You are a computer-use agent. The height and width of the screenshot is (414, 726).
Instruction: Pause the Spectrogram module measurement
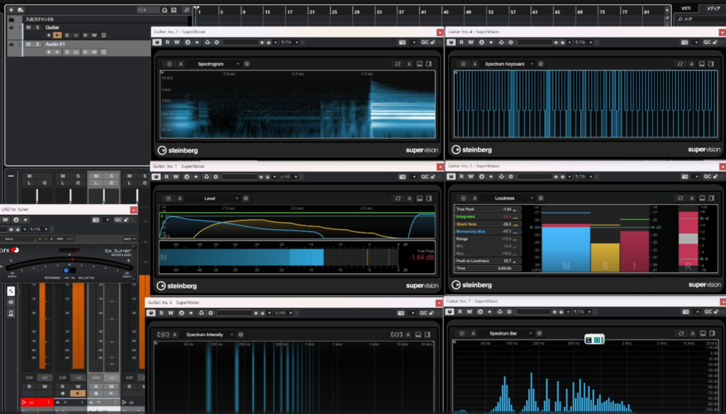pos(169,64)
